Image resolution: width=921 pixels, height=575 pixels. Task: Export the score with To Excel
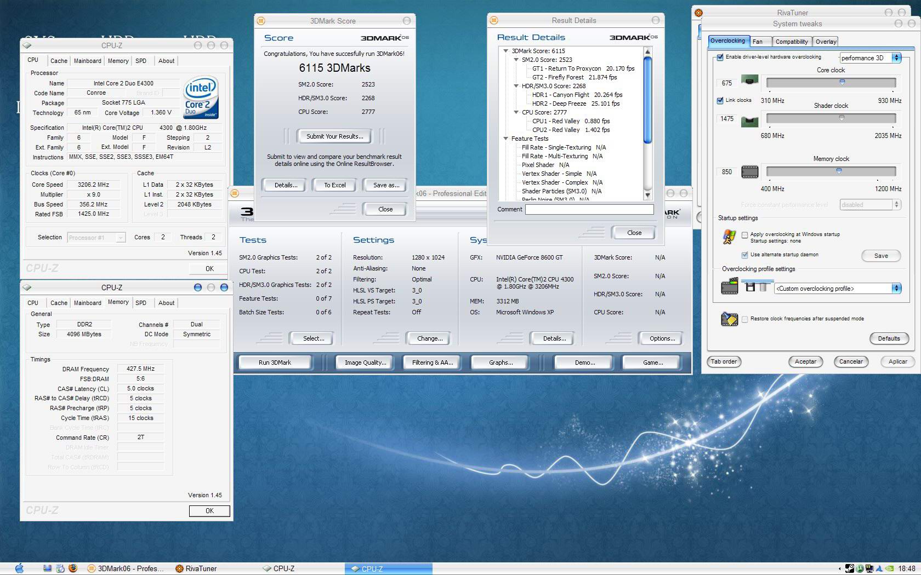(x=335, y=185)
